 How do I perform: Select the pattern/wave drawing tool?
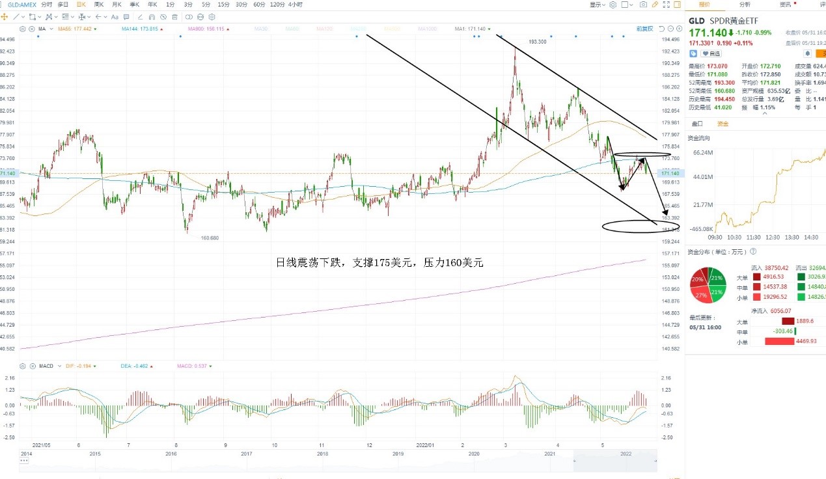click(x=49, y=17)
